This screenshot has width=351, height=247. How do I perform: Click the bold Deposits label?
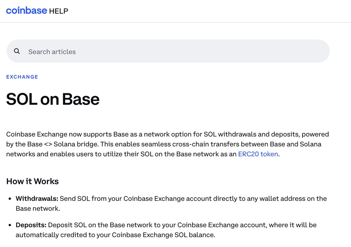tap(31, 225)
